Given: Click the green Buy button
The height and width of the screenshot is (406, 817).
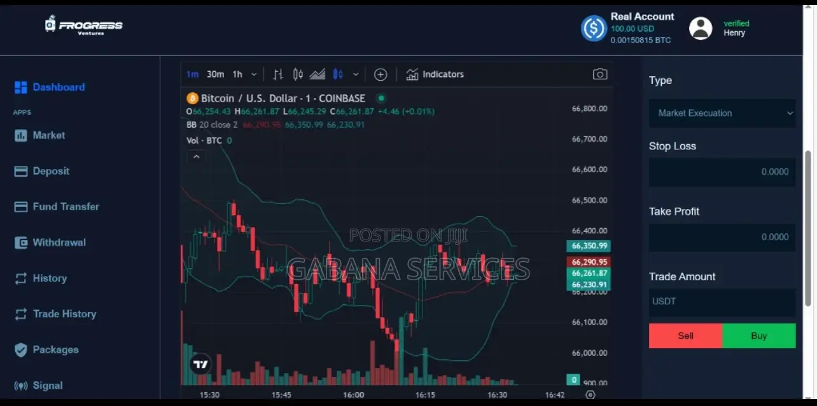Looking at the screenshot, I should [759, 336].
